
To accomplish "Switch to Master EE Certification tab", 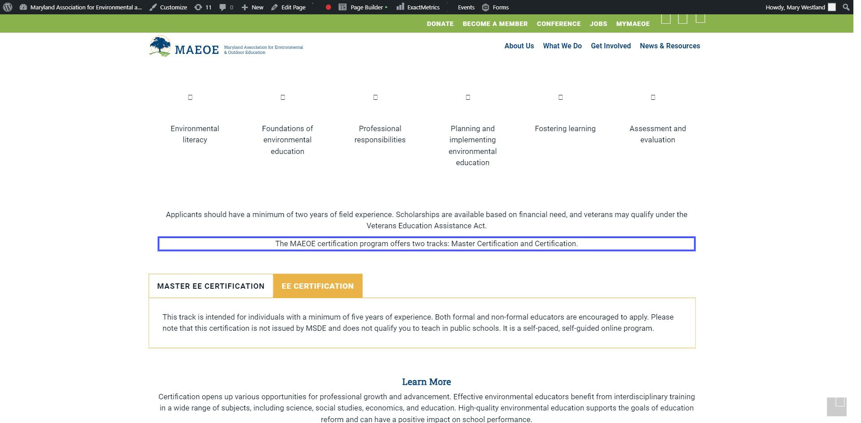I will tap(211, 286).
